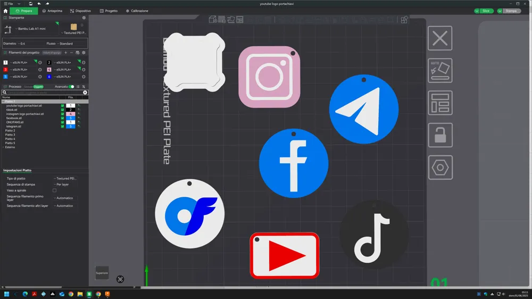Viewport: 532px width, 299px height.
Task: Edit filament 1 preset icon
Action: [x=40, y=62]
